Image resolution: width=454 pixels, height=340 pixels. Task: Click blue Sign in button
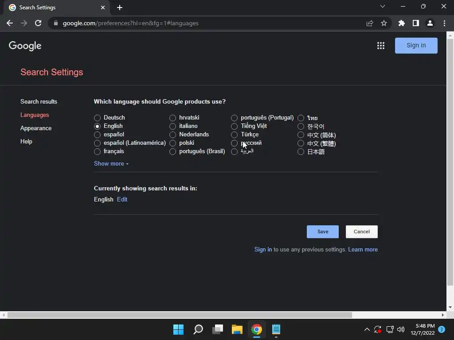(x=416, y=46)
